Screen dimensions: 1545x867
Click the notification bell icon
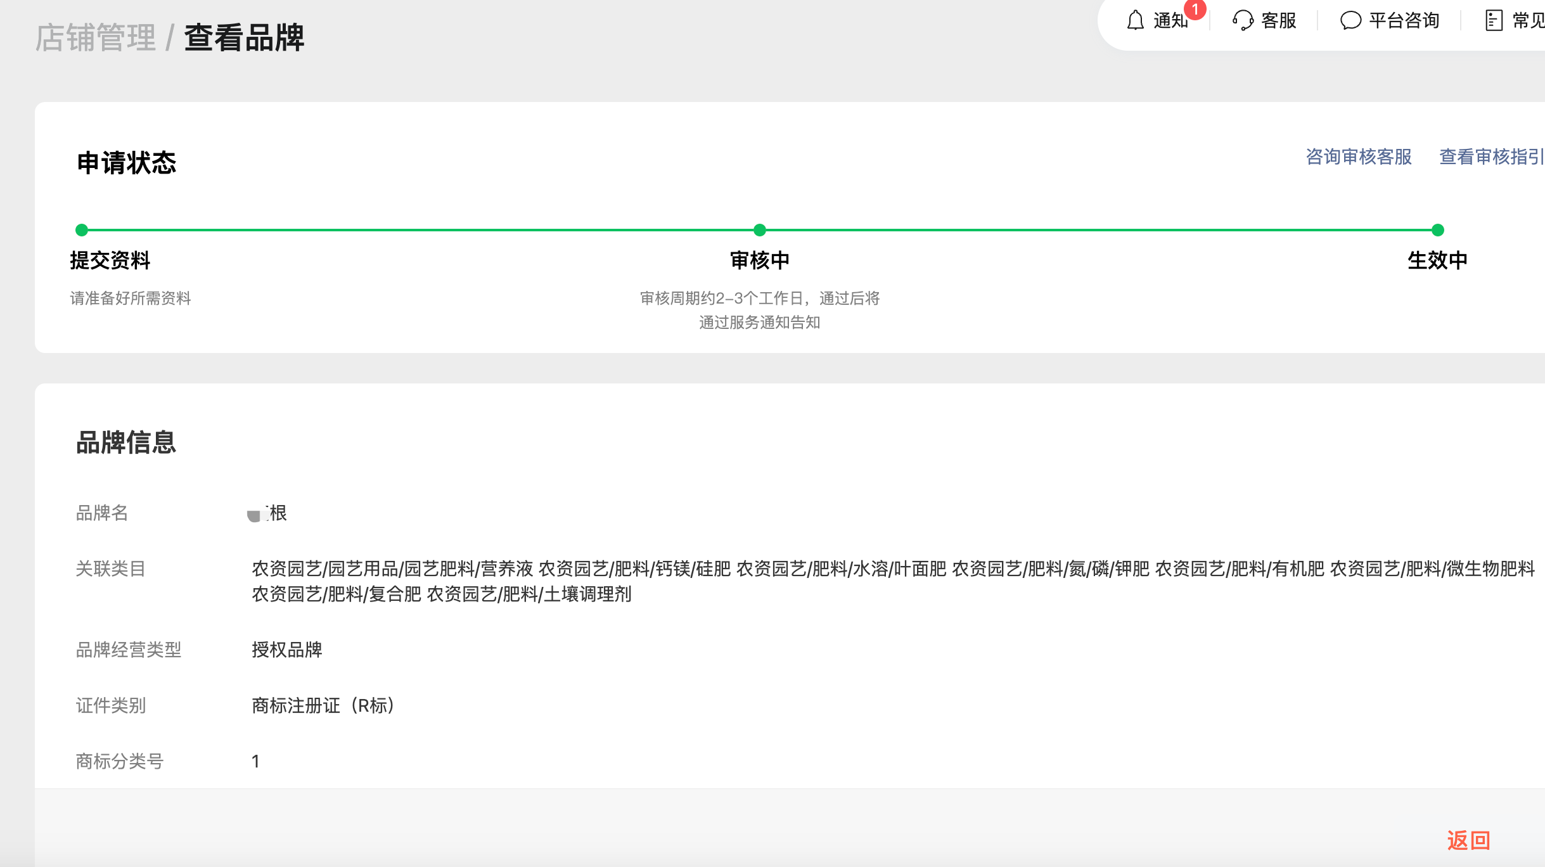pyautogui.click(x=1135, y=21)
